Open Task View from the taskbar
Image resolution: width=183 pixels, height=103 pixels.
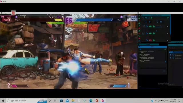55,100
